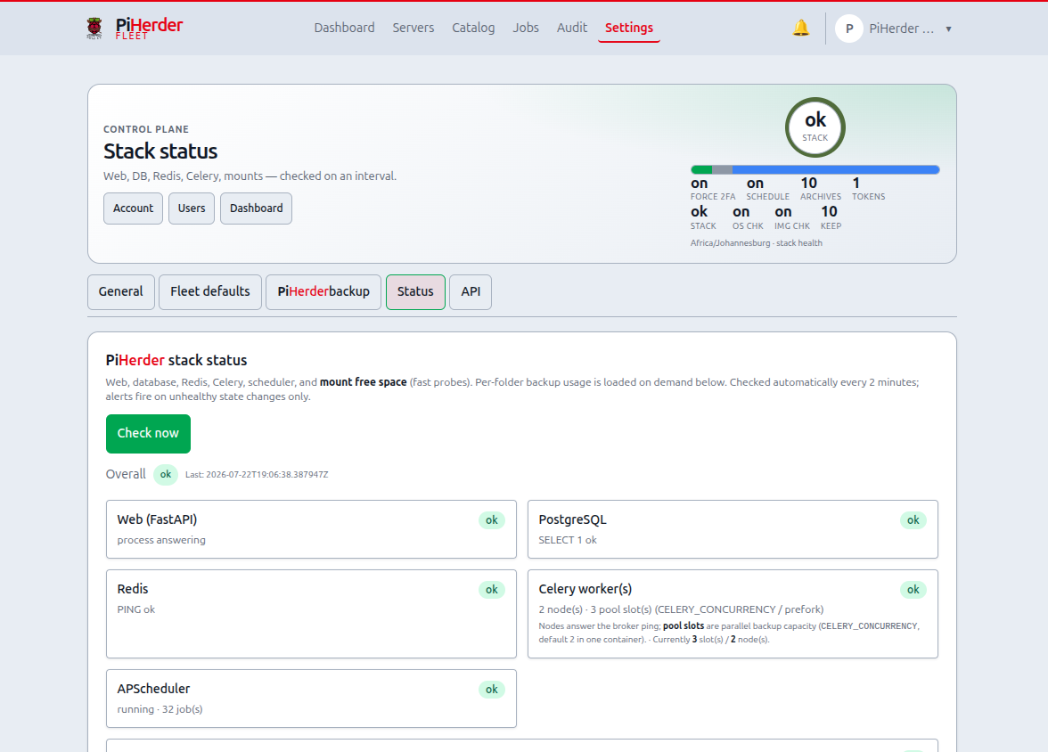This screenshot has width=1048, height=752.
Task: Click the stack health progress bar
Action: [815, 170]
